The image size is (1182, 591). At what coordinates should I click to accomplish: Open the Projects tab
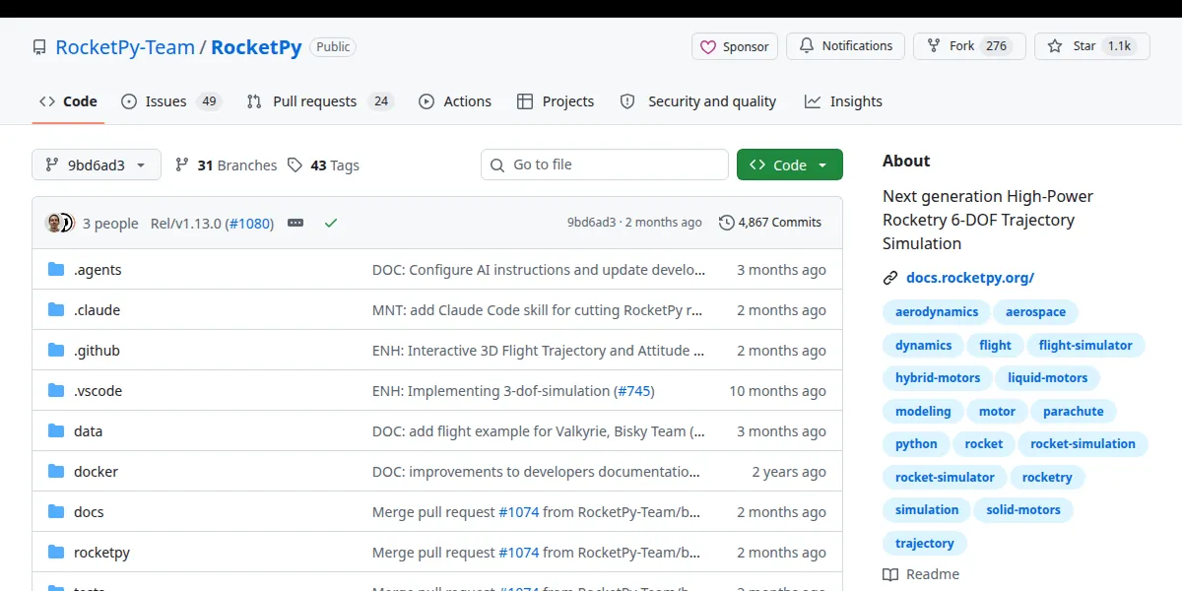click(556, 101)
